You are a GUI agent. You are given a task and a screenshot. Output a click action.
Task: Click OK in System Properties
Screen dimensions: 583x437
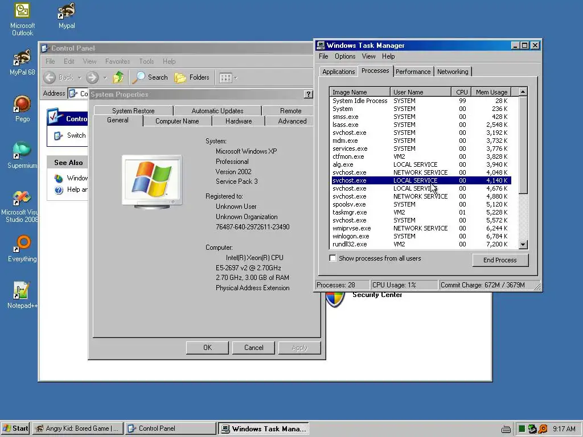(x=207, y=348)
